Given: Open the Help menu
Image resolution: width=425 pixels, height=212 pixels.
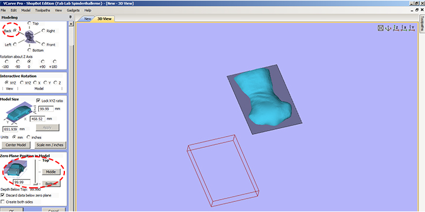Looking at the screenshot, I should (x=88, y=10).
